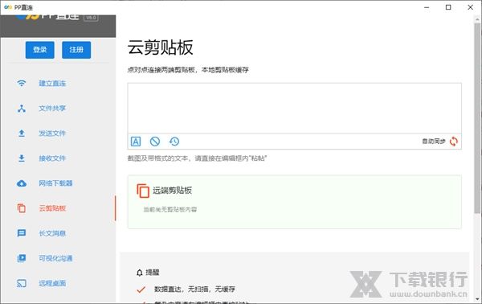This screenshot has width=482, height=304.
Task: Open the 文件共享 menu item
Action: pyautogui.click(x=52, y=109)
